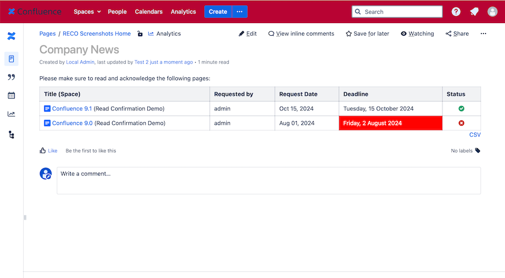This screenshot has height=278, width=505.
Task: Click the page restrictions unlocked padlock icon
Action: (x=140, y=34)
